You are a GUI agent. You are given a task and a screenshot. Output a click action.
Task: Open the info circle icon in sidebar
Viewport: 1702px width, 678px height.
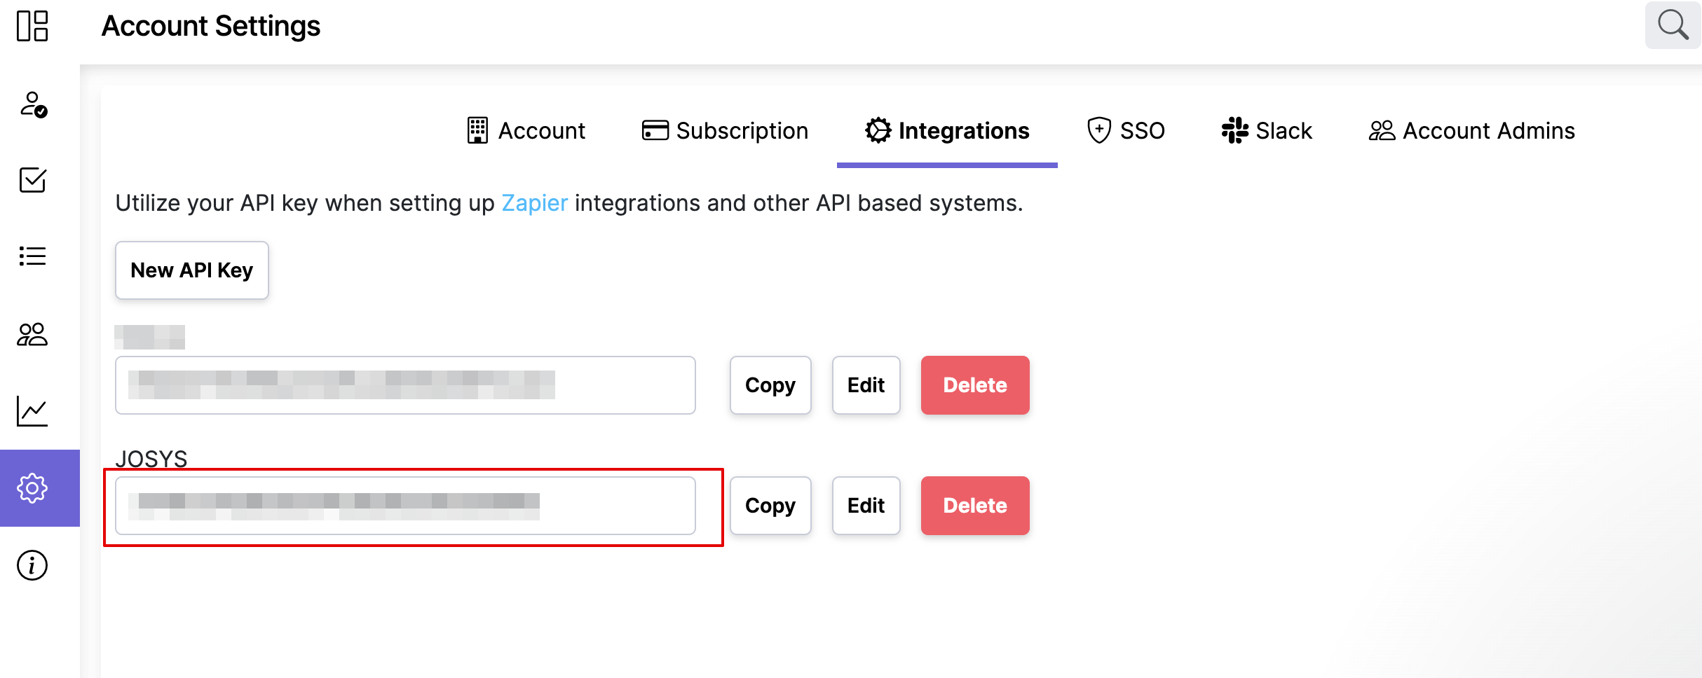[32, 565]
